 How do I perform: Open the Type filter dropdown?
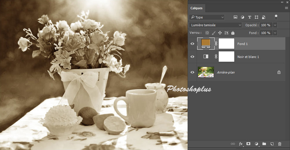(206, 17)
